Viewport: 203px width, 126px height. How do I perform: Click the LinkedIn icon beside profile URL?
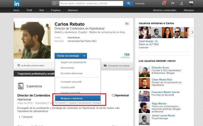(x=19, y=65)
